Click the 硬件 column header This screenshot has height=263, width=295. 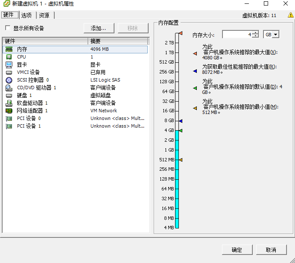(x=45, y=41)
